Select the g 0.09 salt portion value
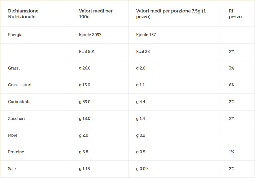 tap(142, 169)
